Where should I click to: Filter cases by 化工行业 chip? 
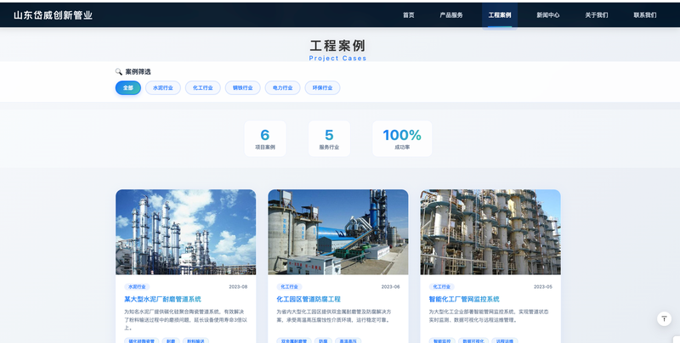tap(203, 88)
